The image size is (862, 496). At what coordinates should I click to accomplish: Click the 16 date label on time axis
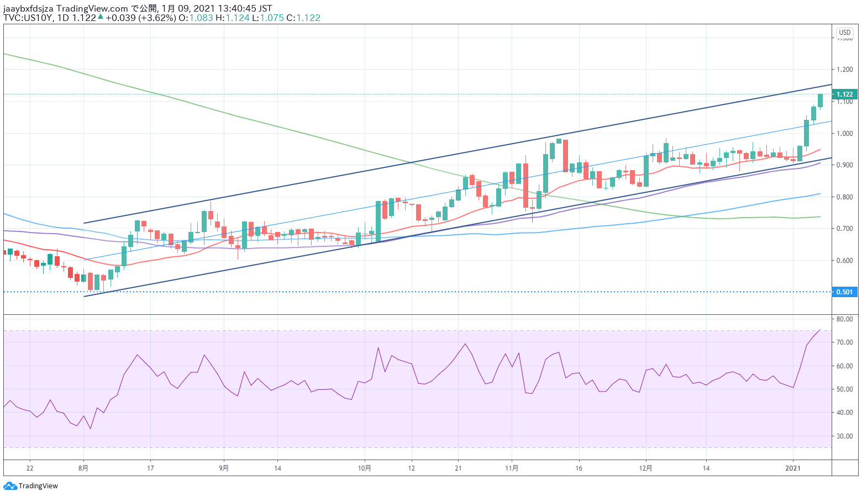[x=579, y=468]
